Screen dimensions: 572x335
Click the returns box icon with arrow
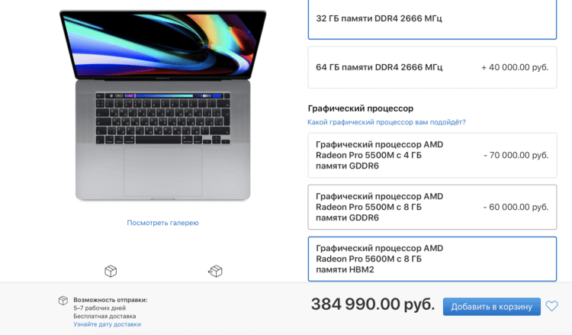pyautogui.click(x=215, y=271)
